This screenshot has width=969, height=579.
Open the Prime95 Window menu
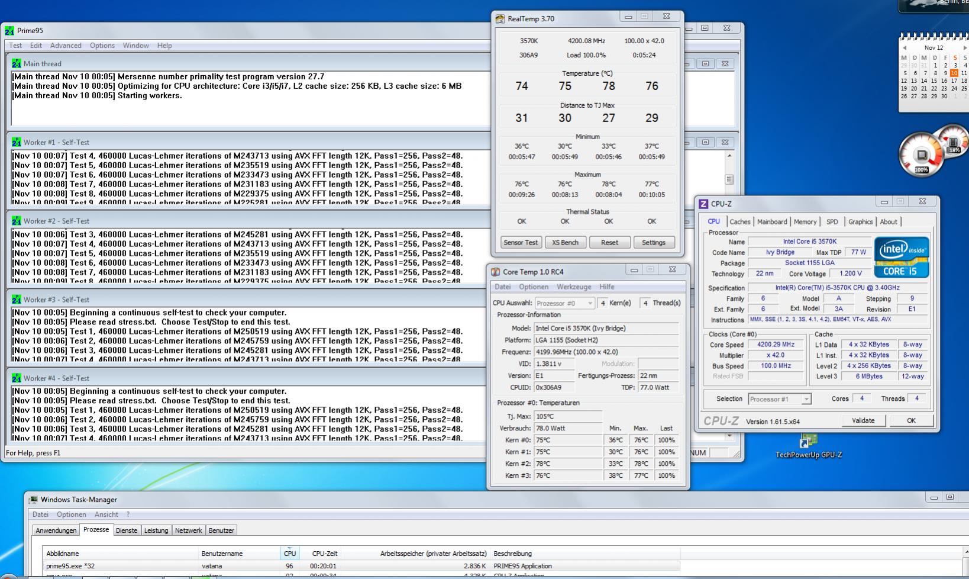tap(135, 46)
